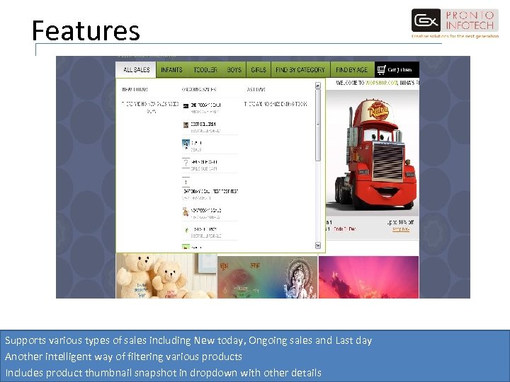The width and height of the screenshot is (510, 382).
Task: Click the NEW TODAY column heading
Action: (x=135, y=89)
